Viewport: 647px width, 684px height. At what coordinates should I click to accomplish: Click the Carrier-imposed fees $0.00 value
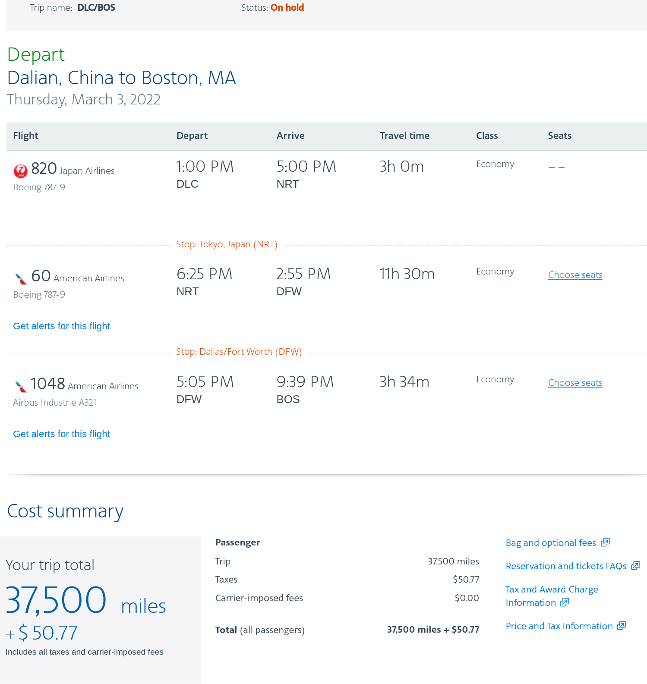[467, 598]
